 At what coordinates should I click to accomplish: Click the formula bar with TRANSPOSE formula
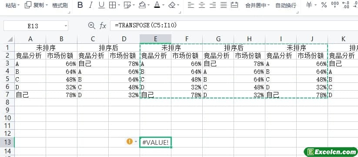[x=234, y=26]
